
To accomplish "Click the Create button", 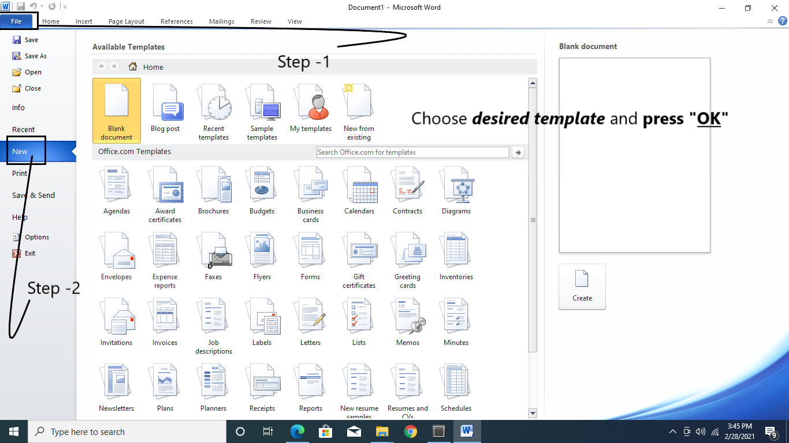I will point(582,287).
